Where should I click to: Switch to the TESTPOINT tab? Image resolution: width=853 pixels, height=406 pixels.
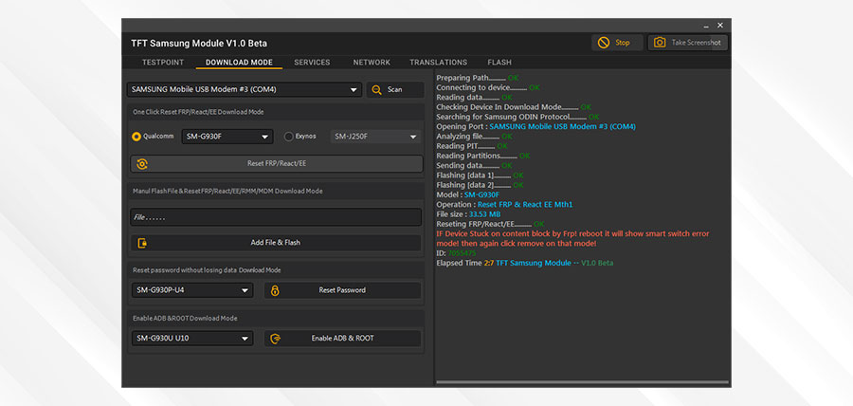pyautogui.click(x=163, y=63)
